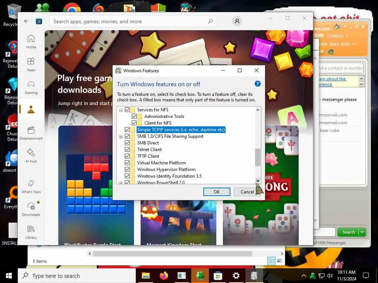Click the Windows Start button
Viewport: 378px width, 283px height.
click(x=9, y=276)
